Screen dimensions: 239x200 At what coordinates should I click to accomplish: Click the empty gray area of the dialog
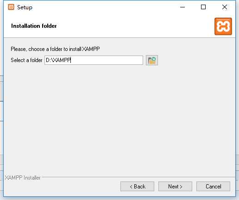pyautogui.click(x=119, y=120)
